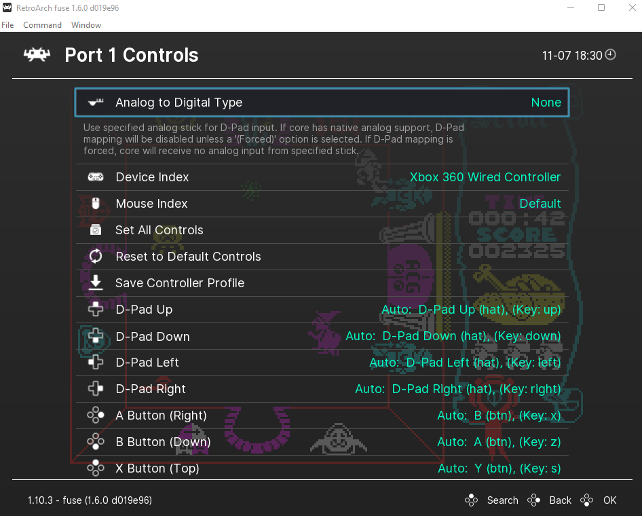Click the clock icon next to the time
642x516 pixels.
coord(610,54)
